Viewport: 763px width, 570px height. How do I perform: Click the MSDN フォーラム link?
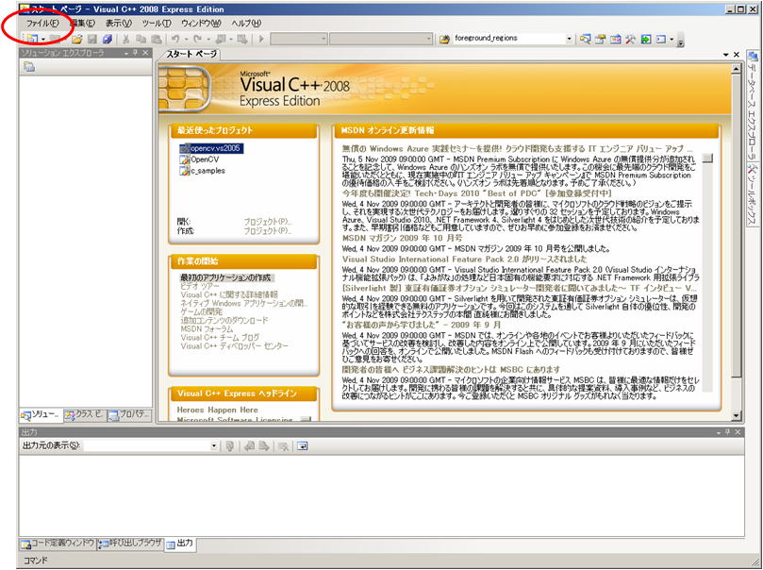pyautogui.click(x=207, y=329)
